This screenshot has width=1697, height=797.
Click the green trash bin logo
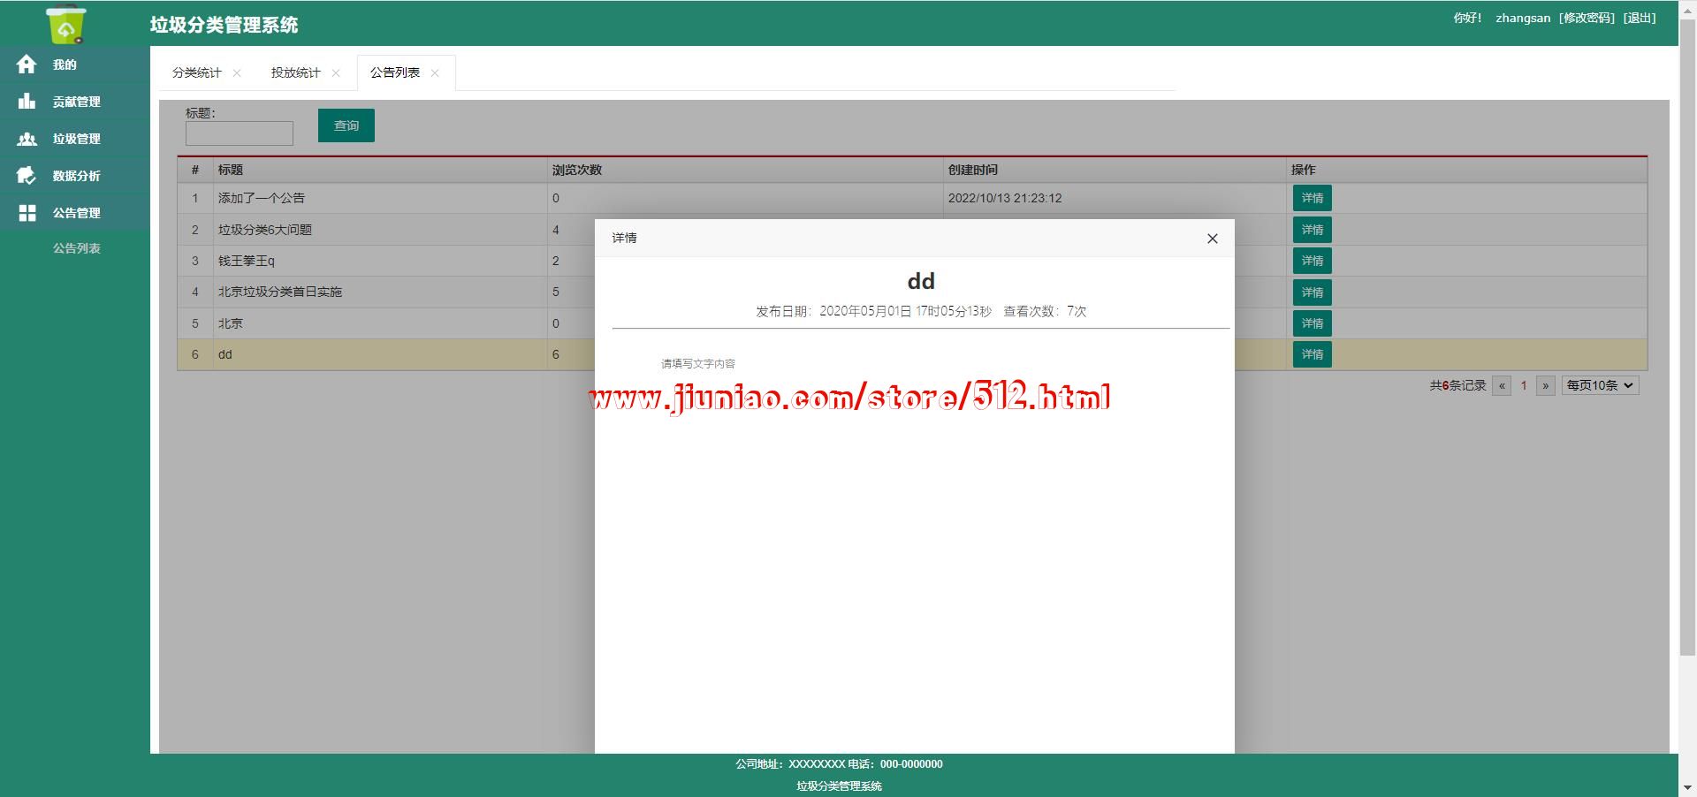(x=66, y=24)
